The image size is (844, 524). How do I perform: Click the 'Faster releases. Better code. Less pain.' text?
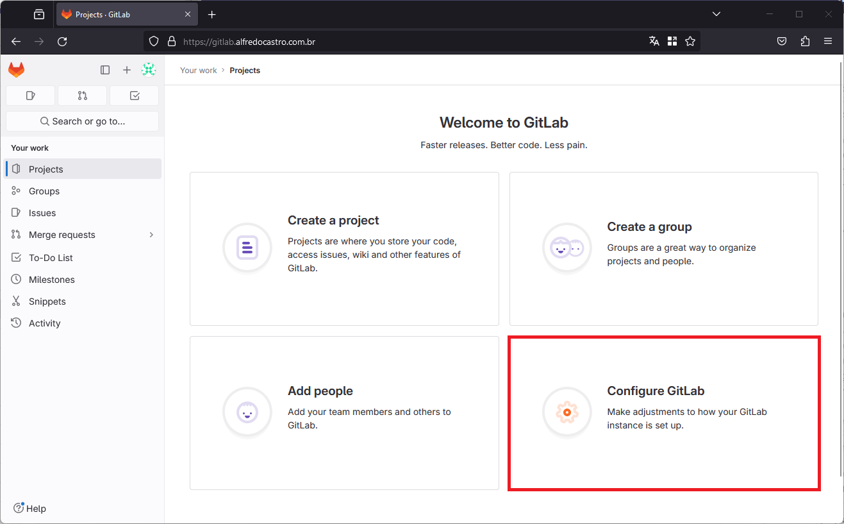pyautogui.click(x=504, y=145)
